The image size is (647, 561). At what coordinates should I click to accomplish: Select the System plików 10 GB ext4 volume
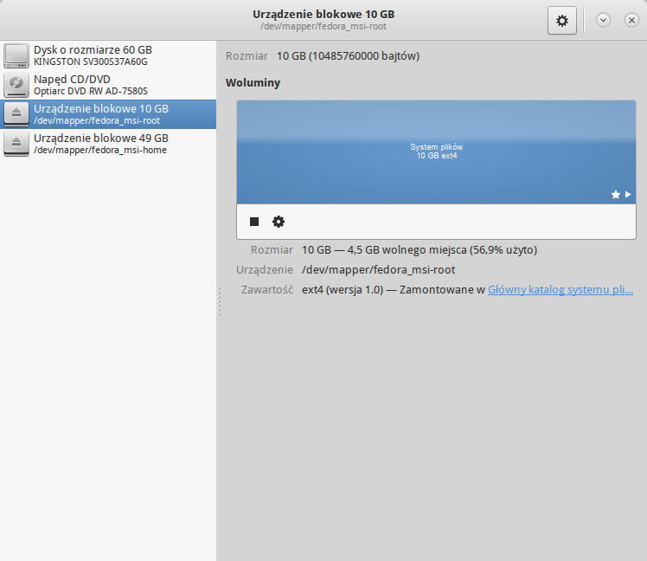(436, 152)
